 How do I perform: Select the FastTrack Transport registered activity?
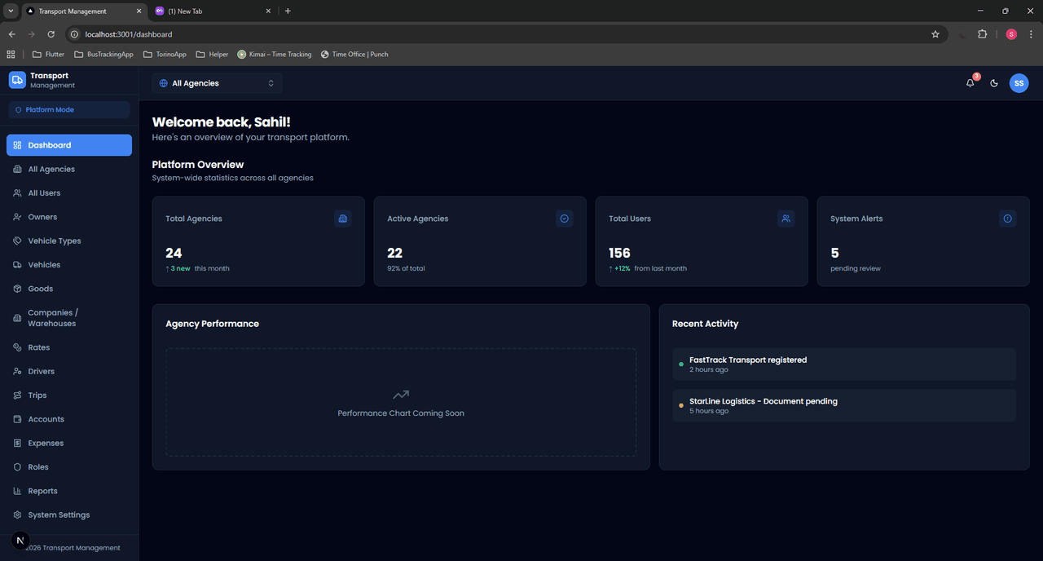click(x=844, y=364)
